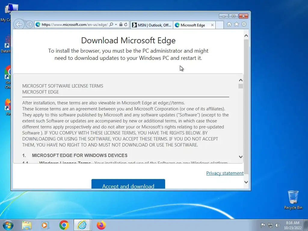Image resolution: width=308 pixels, height=231 pixels.
Task: Launch Firefox from the taskbar
Action: point(101,225)
